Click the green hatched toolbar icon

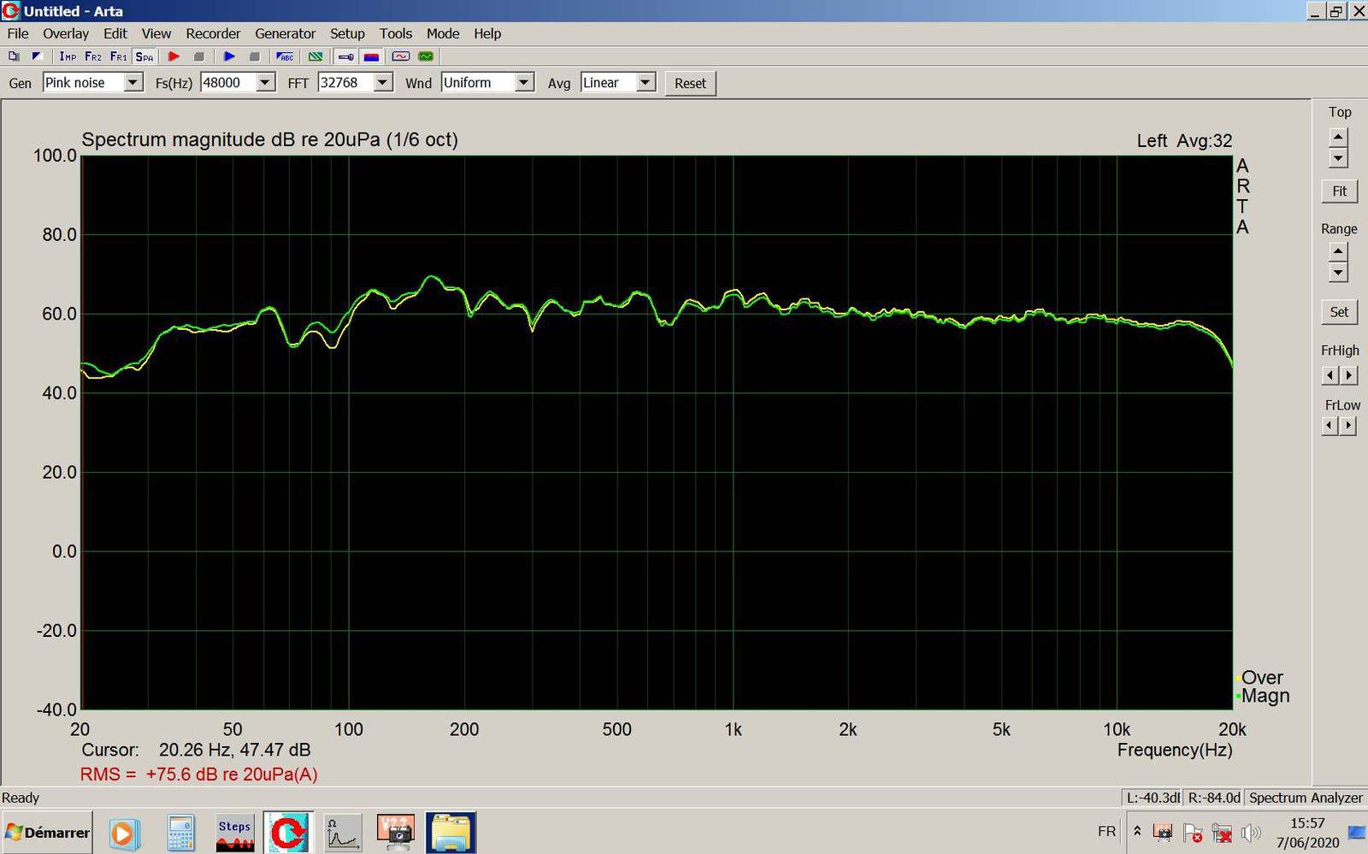(315, 56)
